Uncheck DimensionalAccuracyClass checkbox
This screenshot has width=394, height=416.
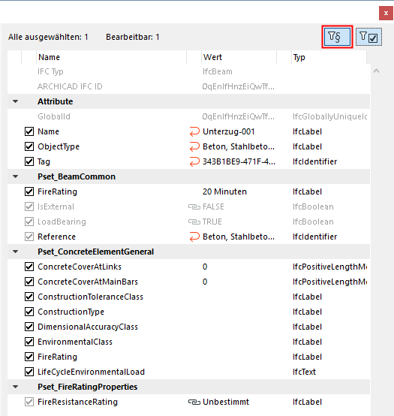(x=29, y=327)
